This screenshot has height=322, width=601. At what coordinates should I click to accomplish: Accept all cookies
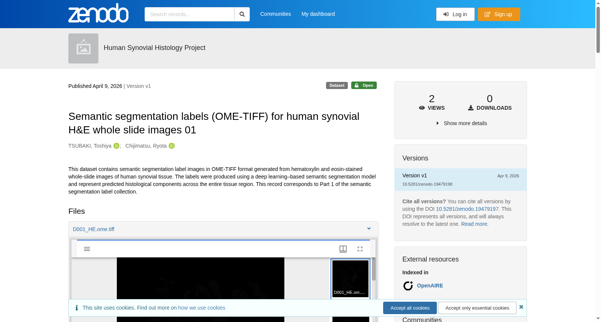point(410,308)
